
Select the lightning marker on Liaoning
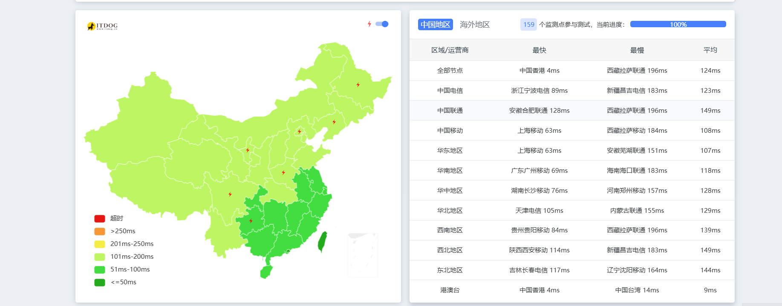(x=334, y=122)
